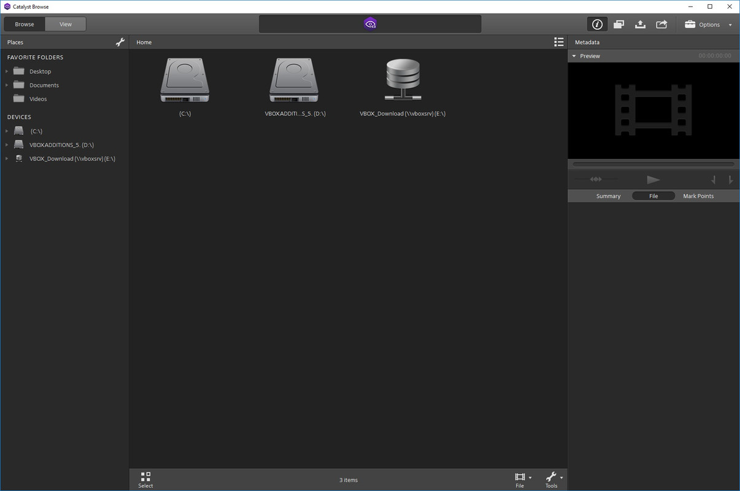Click the share icon in top toolbar
The image size is (740, 491).
pyautogui.click(x=661, y=24)
